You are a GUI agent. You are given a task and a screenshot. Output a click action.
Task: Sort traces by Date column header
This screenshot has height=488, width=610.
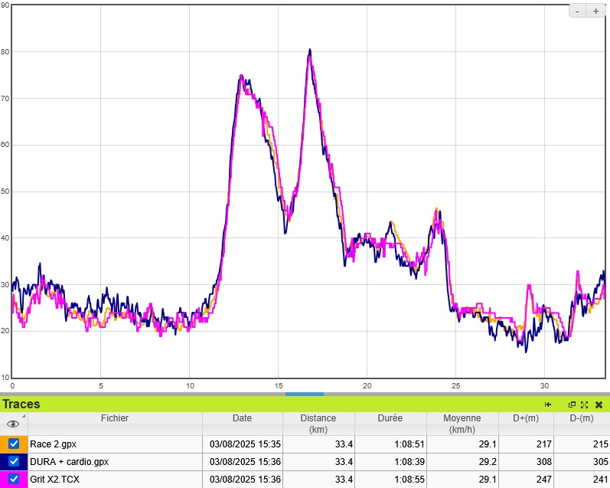point(242,419)
